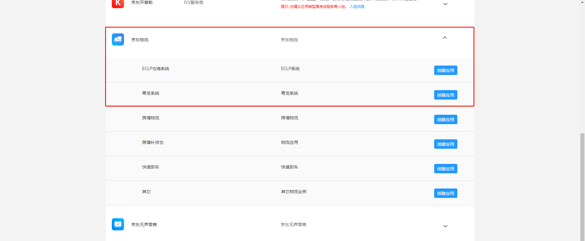The width and height of the screenshot is (585, 241).
Task: Select the 京东无界零售 category name
Action: coord(144,225)
